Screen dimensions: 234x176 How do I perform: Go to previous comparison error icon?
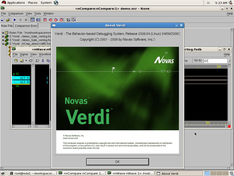point(51,20)
